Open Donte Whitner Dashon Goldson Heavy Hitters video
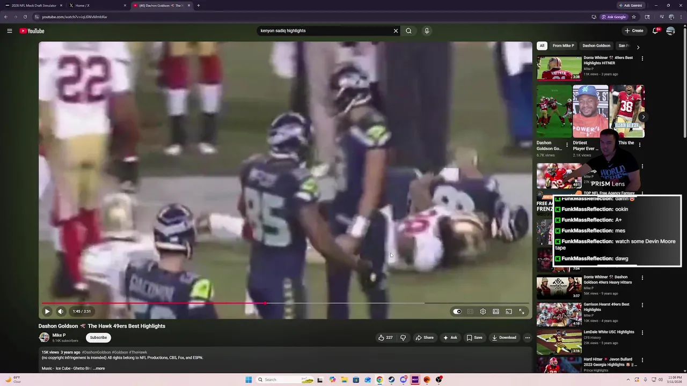The height and width of the screenshot is (386, 687). (559, 287)
